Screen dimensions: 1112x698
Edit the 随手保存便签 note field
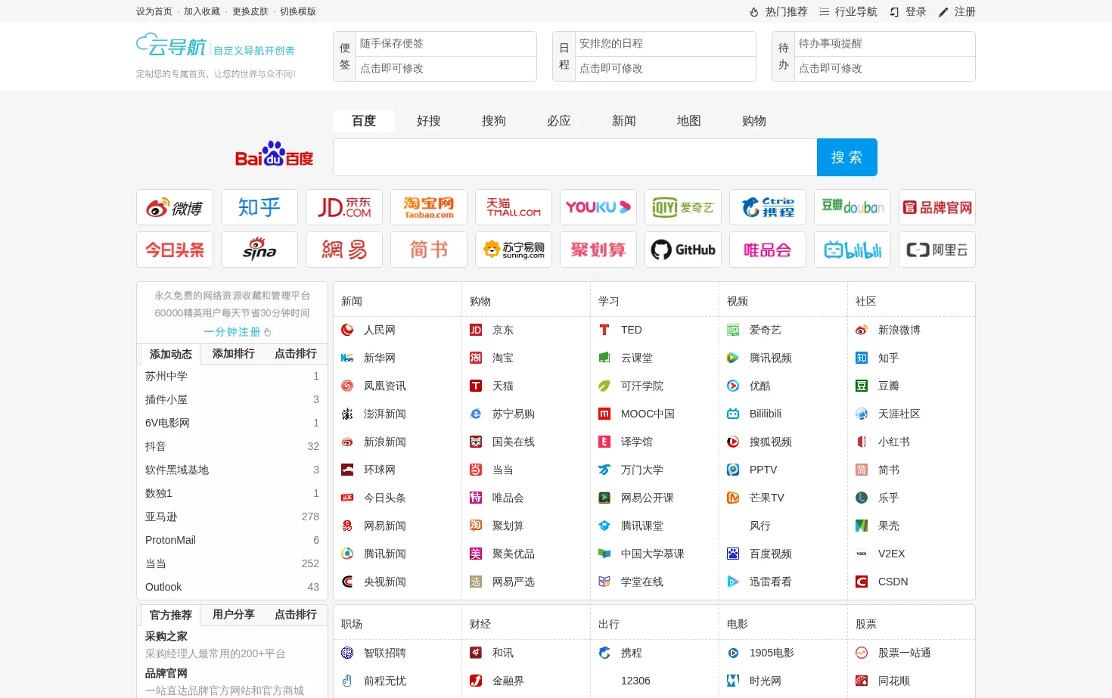[446, 44]
